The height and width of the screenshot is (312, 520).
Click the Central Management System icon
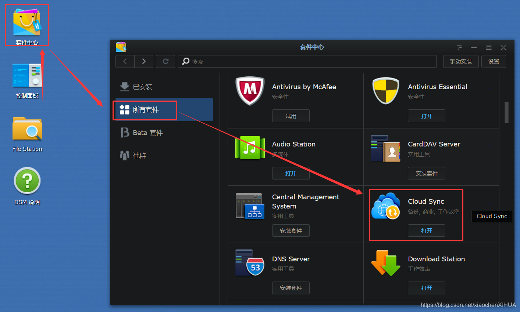pyautogui.click(x=250, y=206)
